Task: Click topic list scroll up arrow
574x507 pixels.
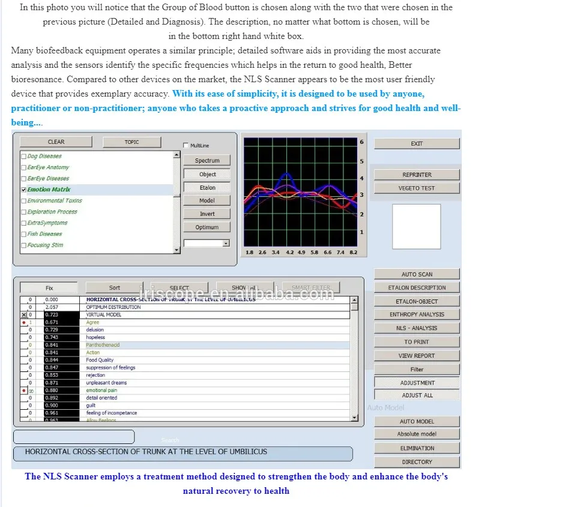Action: pyautogui.click(x=177, y=155)
